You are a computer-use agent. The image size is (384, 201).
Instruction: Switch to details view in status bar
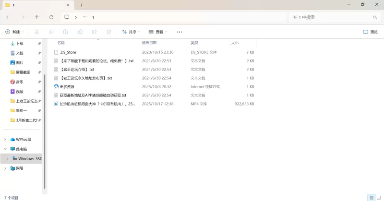[x=371, y=197]
